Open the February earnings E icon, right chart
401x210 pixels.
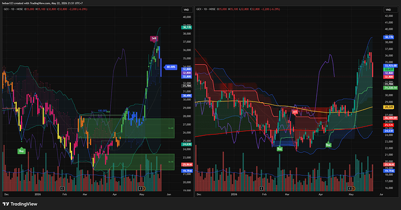(x=262, y=189)
